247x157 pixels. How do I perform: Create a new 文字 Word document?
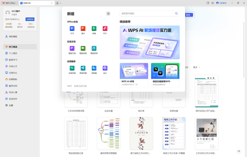(x=72, y=30)
